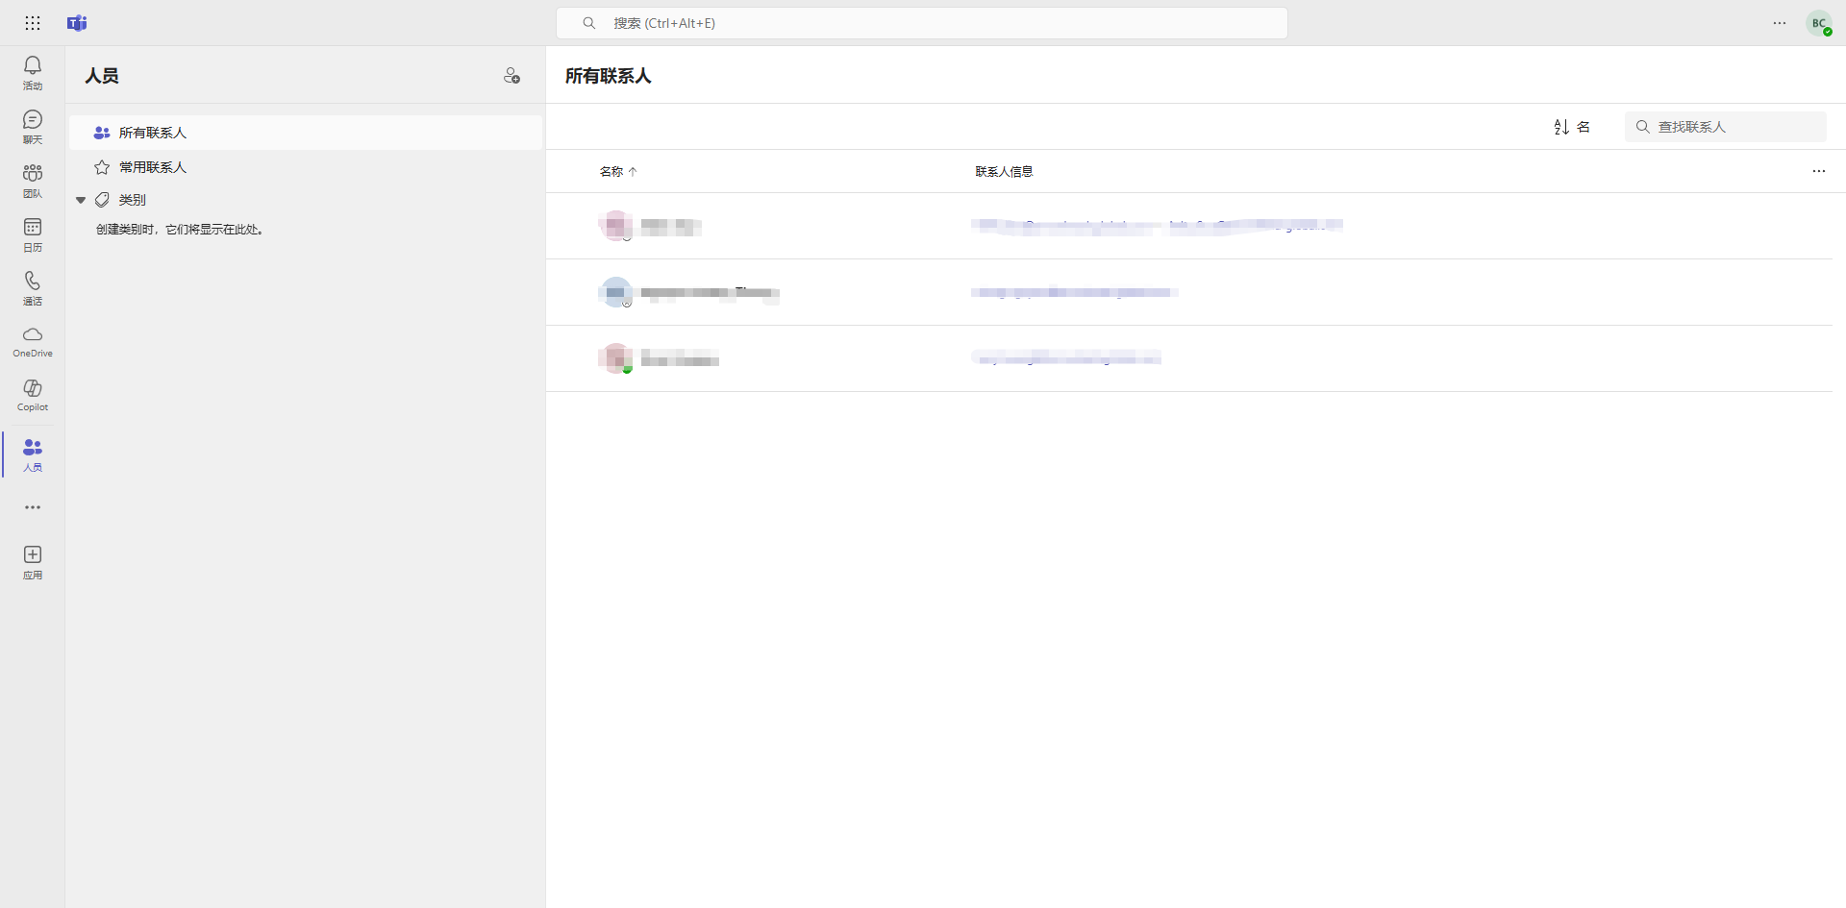Click the 联系人信息 column header
The image size is (1846, 908).
[x=1004, y=171]
